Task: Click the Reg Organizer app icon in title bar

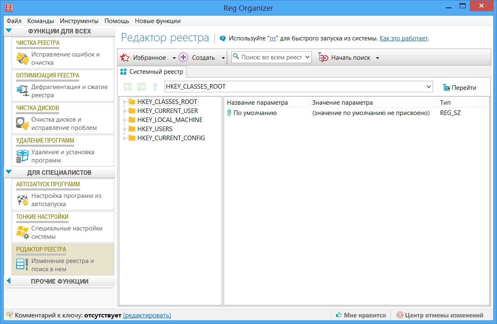Action: click(8, 8)
